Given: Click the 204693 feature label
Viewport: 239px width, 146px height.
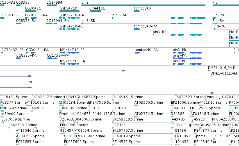Looking at the screenshot, I should 178,108.
